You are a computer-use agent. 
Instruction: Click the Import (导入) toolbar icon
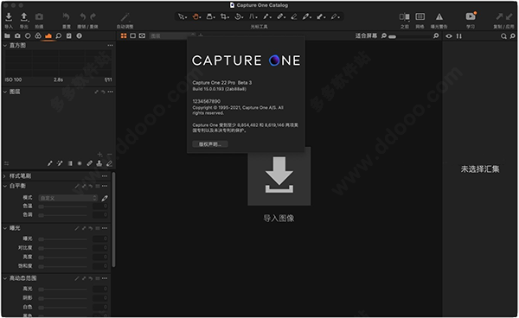tap(9, 16)
